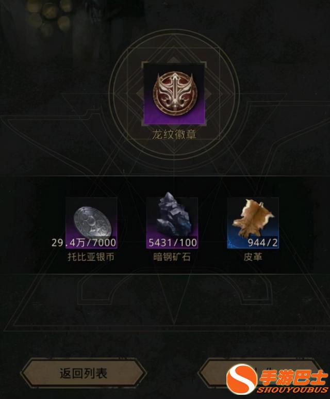Screen dimensions: 330x399
Task: Click the 手游巴士 watermark text
Action: click(293, 377)
